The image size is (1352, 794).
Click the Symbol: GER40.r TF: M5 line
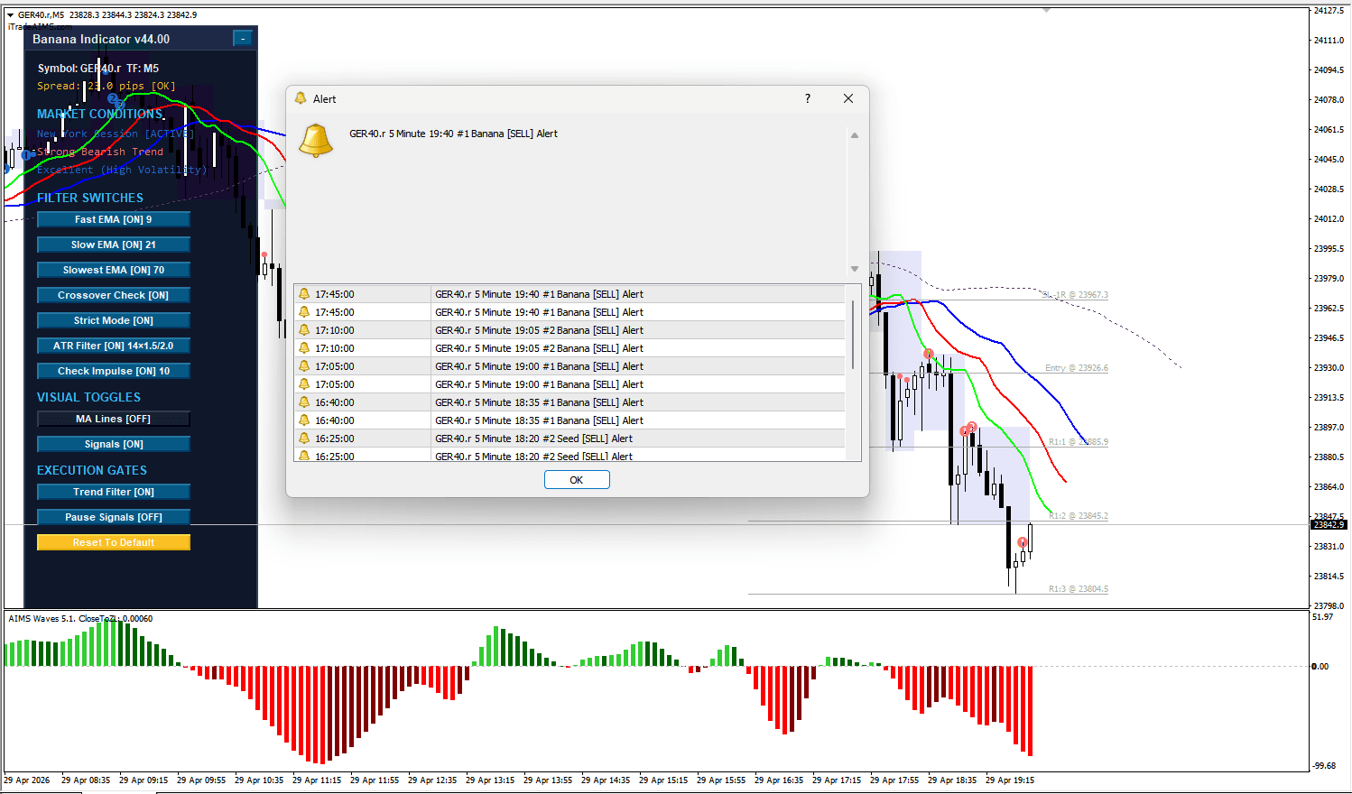(98, 68)
